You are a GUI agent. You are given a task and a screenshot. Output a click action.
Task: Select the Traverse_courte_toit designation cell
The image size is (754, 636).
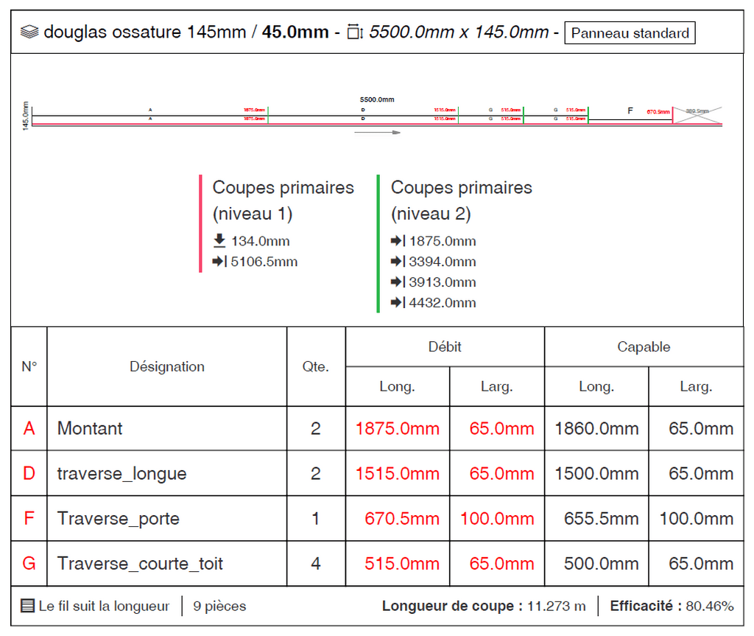click(167, 563)
